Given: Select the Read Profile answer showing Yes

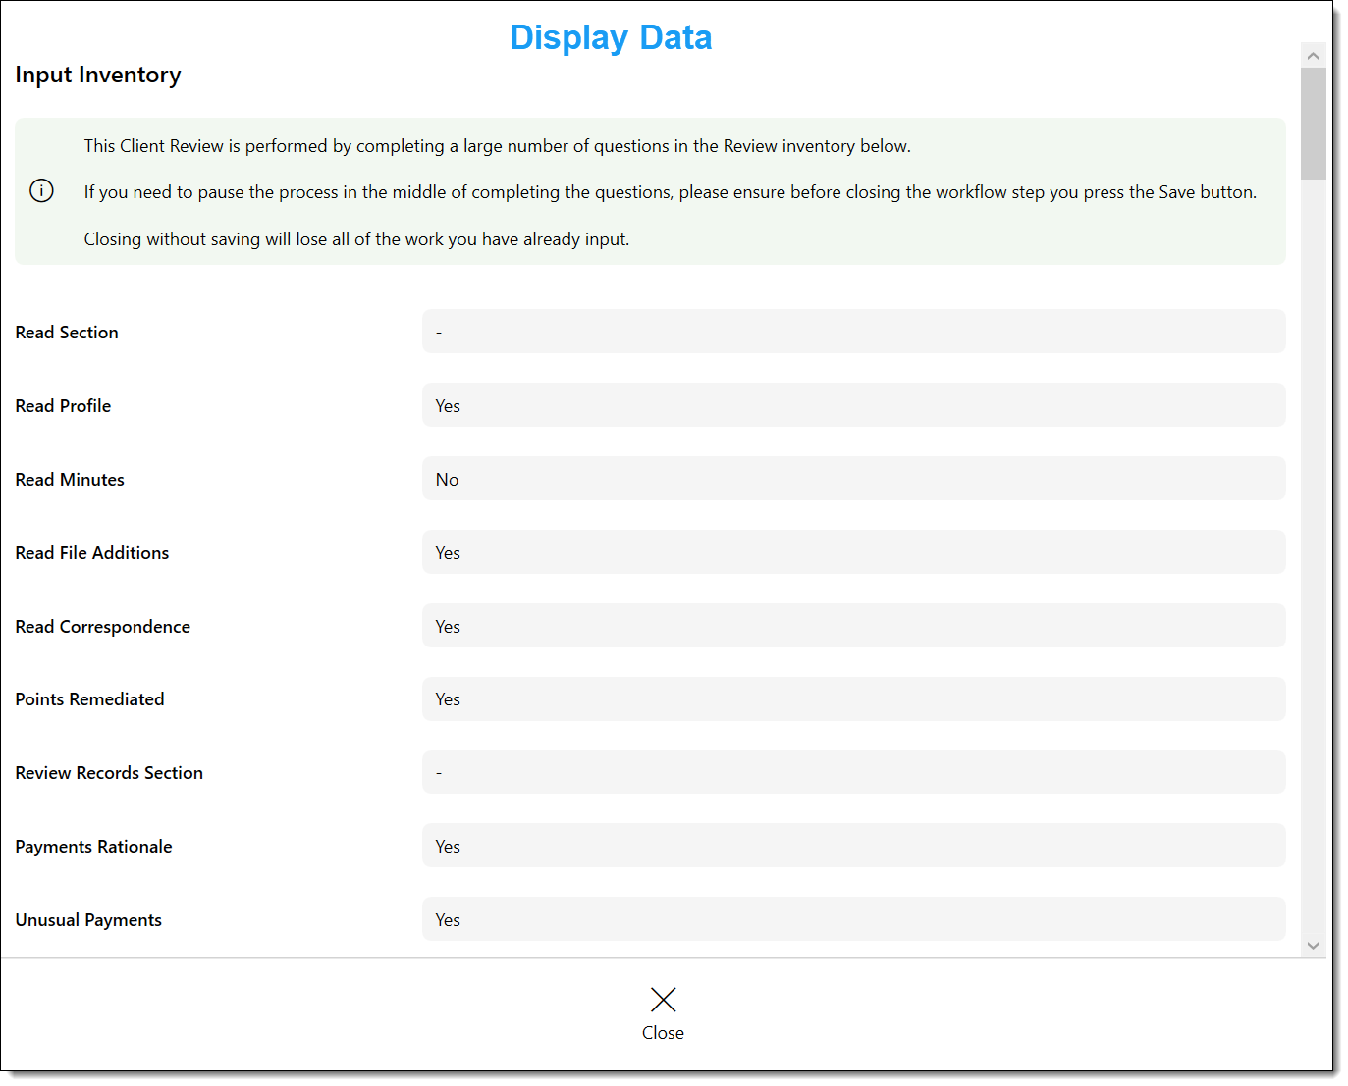Looking at the screenshot, I should click(853, 405).
